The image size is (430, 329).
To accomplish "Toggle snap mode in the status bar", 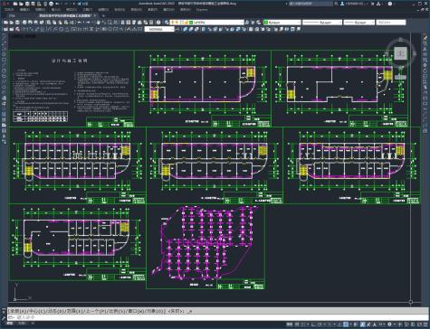I will pos(302,324).
